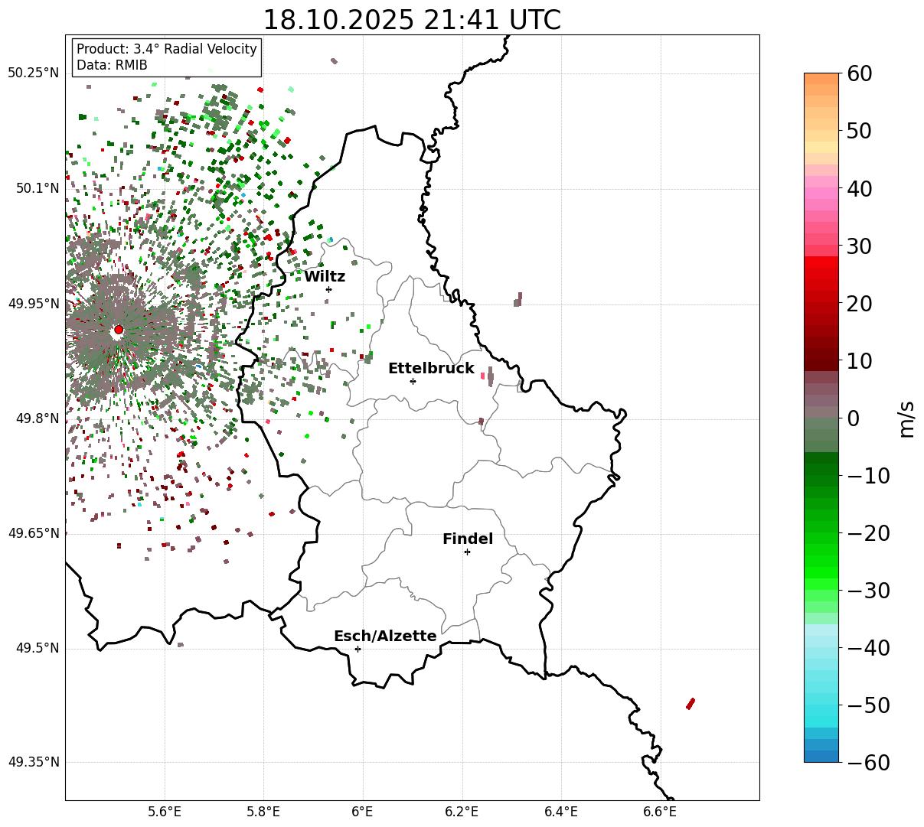Click the colorbar tick label −50
The height and width of the screenshot is (827, 924).
[x=869, y=705]
